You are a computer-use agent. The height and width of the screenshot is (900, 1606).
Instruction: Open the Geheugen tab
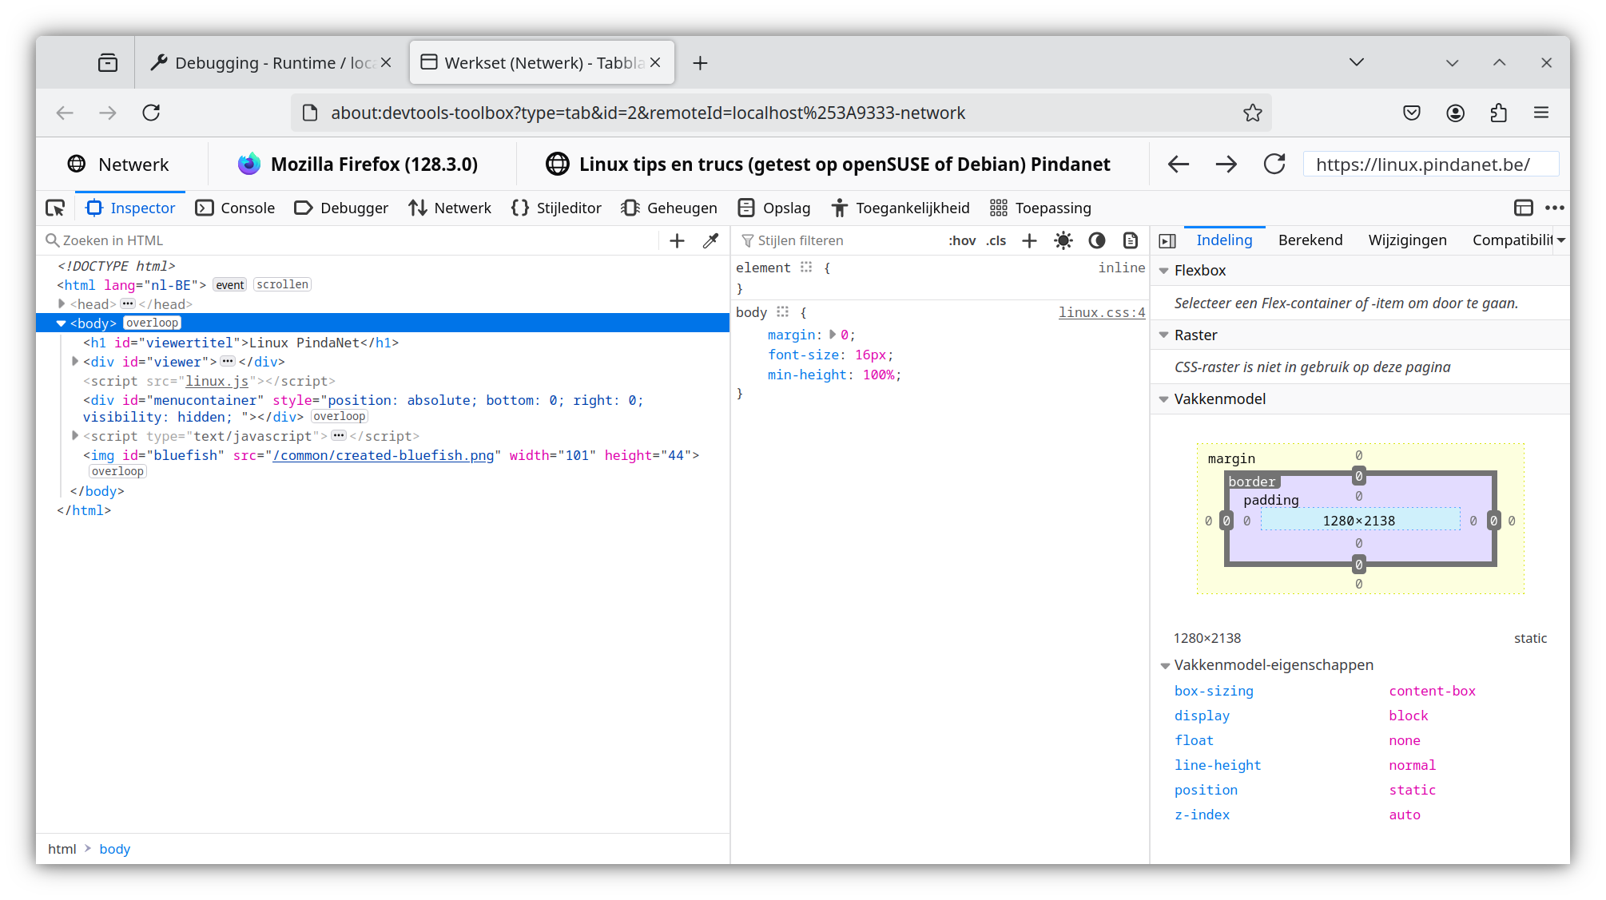[x=669, y=208]
